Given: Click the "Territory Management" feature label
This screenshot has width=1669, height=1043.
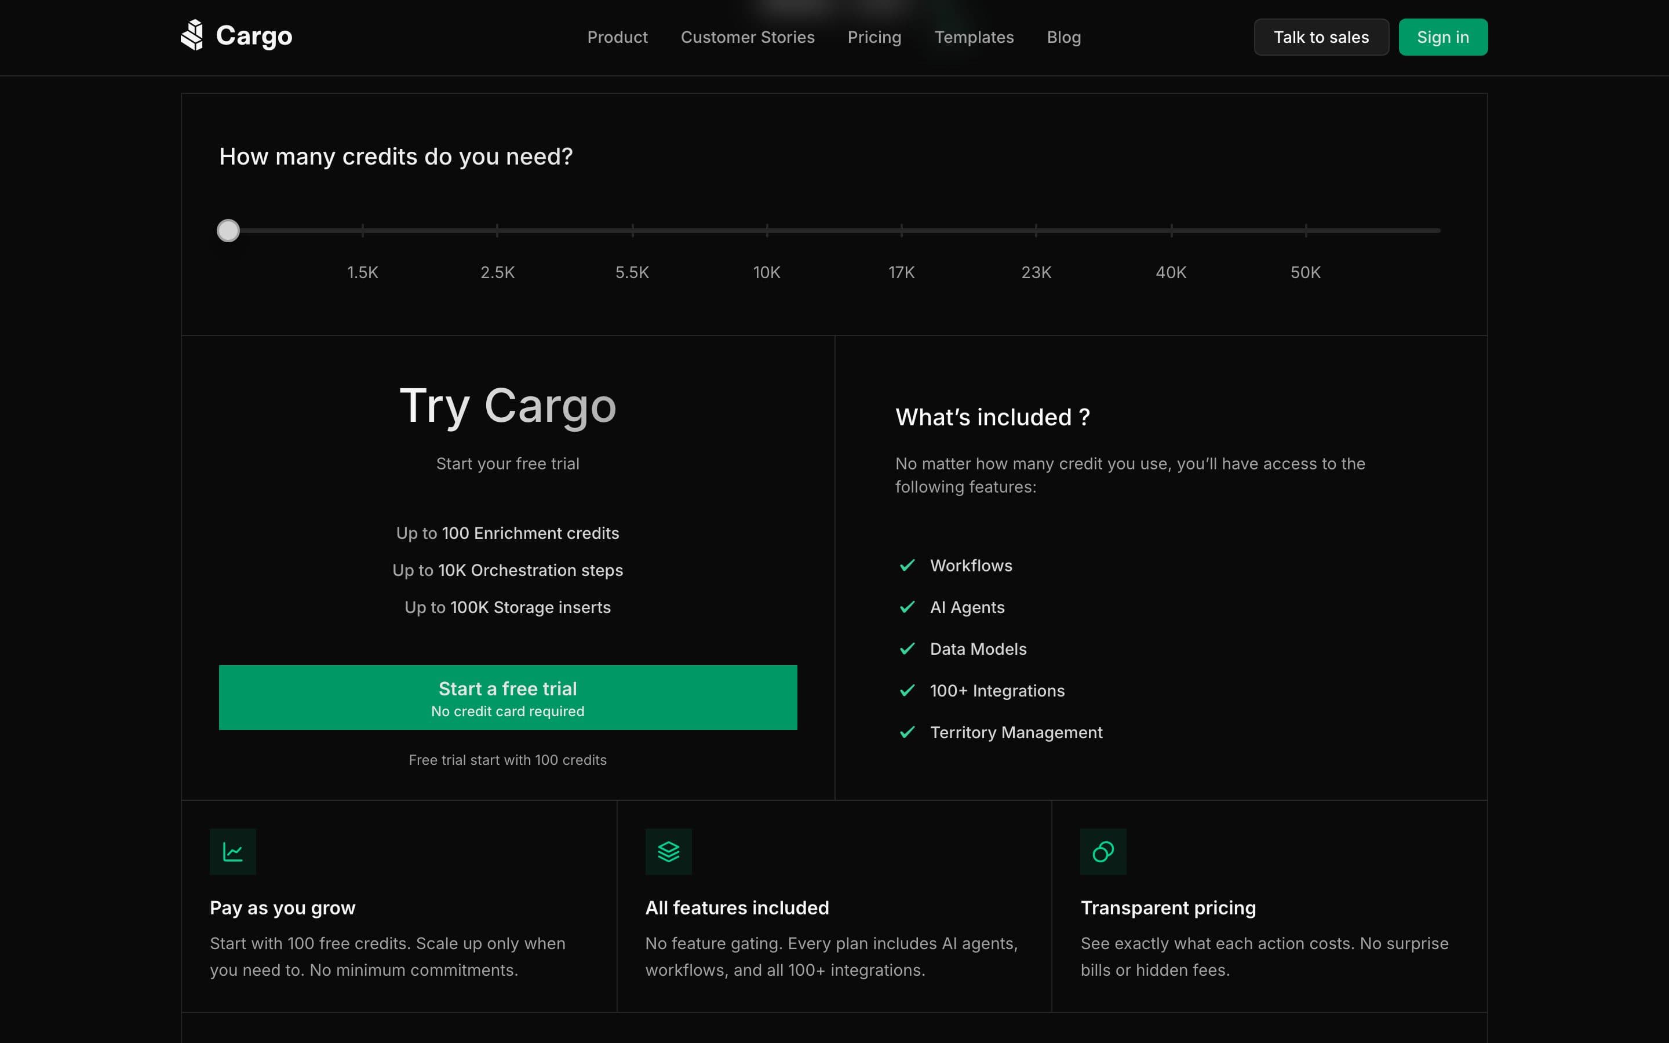Looking at the screenshot, I should [x=1016, y=732].
